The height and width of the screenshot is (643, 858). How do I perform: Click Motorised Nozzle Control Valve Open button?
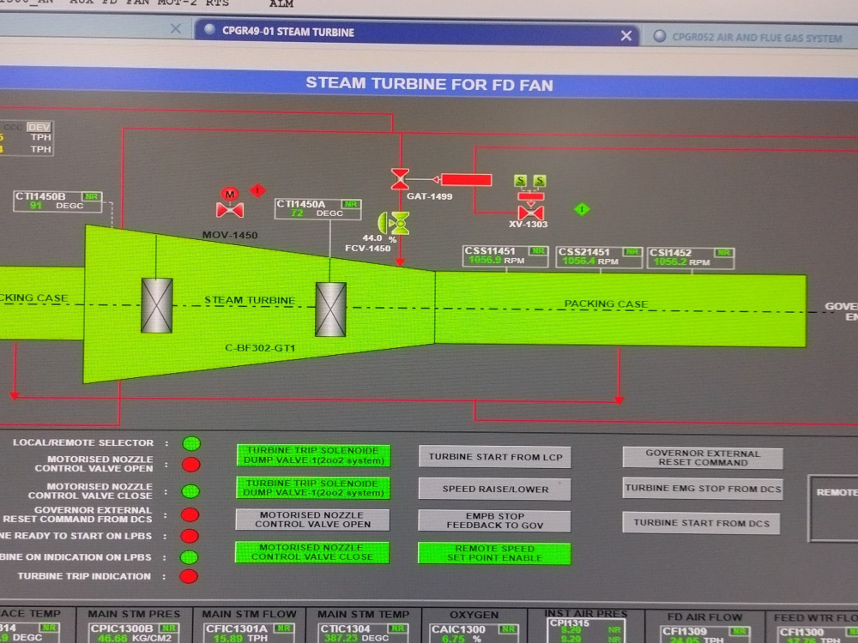312,520
